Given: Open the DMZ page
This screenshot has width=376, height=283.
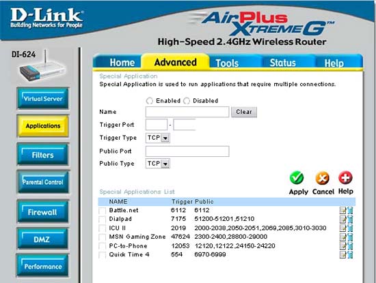Looking at the screenshot, I should pos(43,239).
